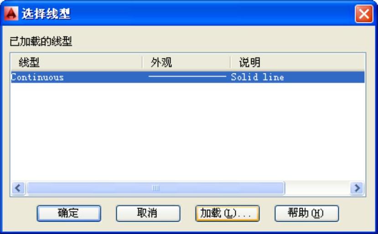Select the Continuous linetype name
378x234 pixels.
37,77
